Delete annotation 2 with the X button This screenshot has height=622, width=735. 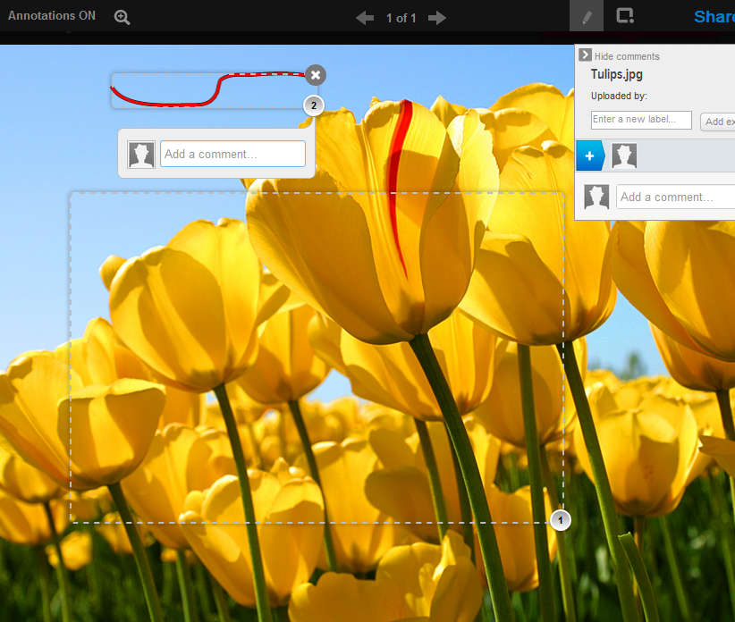pyautogui.click(x=316, y=75)
